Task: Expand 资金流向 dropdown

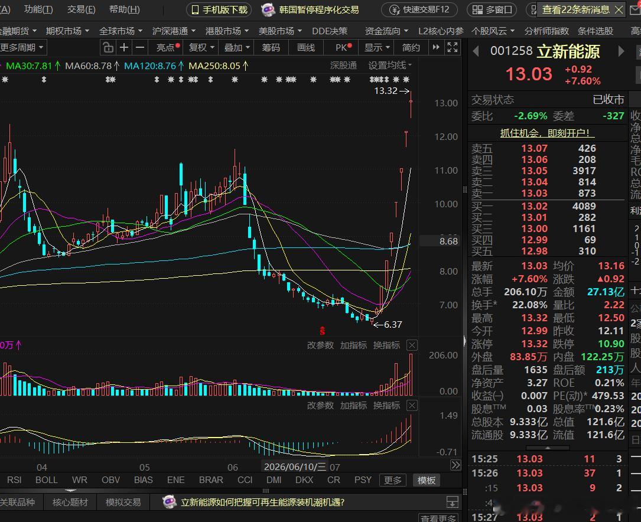Action: coord(386,31)
